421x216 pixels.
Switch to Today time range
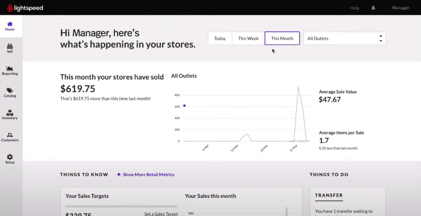(x=220, y=39)
